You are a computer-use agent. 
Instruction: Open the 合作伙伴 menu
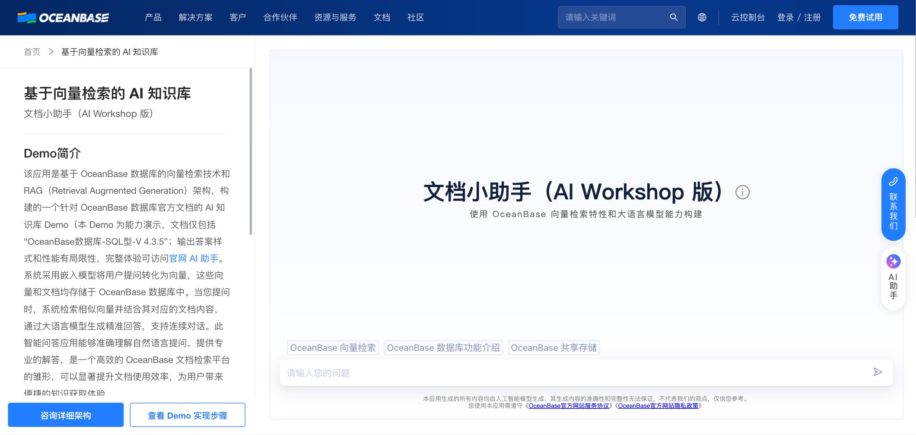pos(280,17)
